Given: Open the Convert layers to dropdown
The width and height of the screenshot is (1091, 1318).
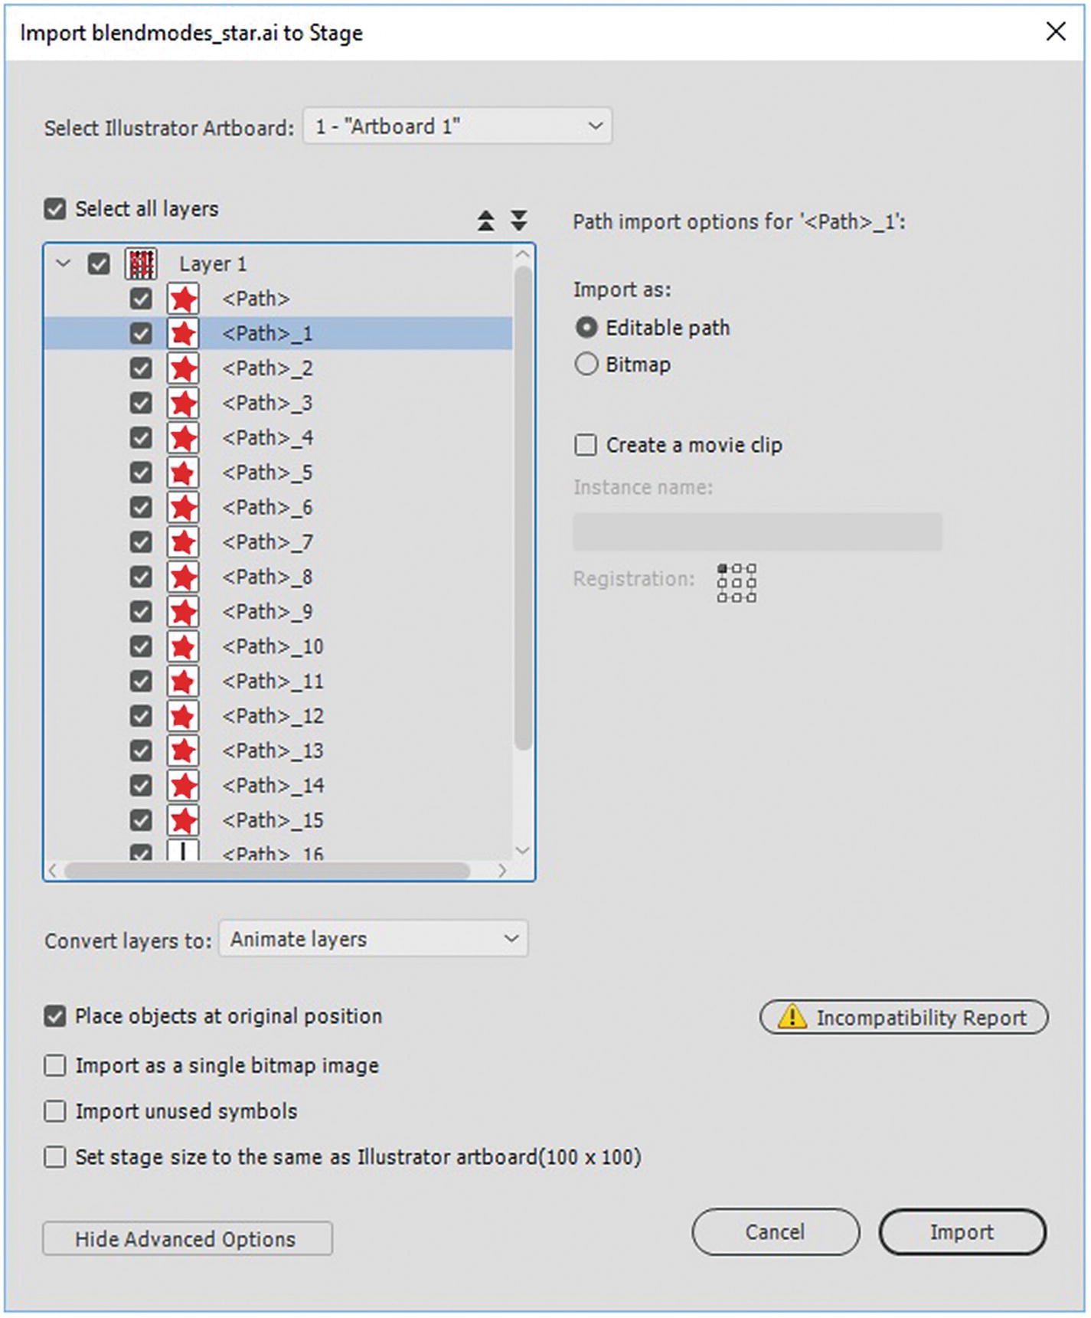Looking at the screenshot, I should pyautogui.click(x=374, y=939).
